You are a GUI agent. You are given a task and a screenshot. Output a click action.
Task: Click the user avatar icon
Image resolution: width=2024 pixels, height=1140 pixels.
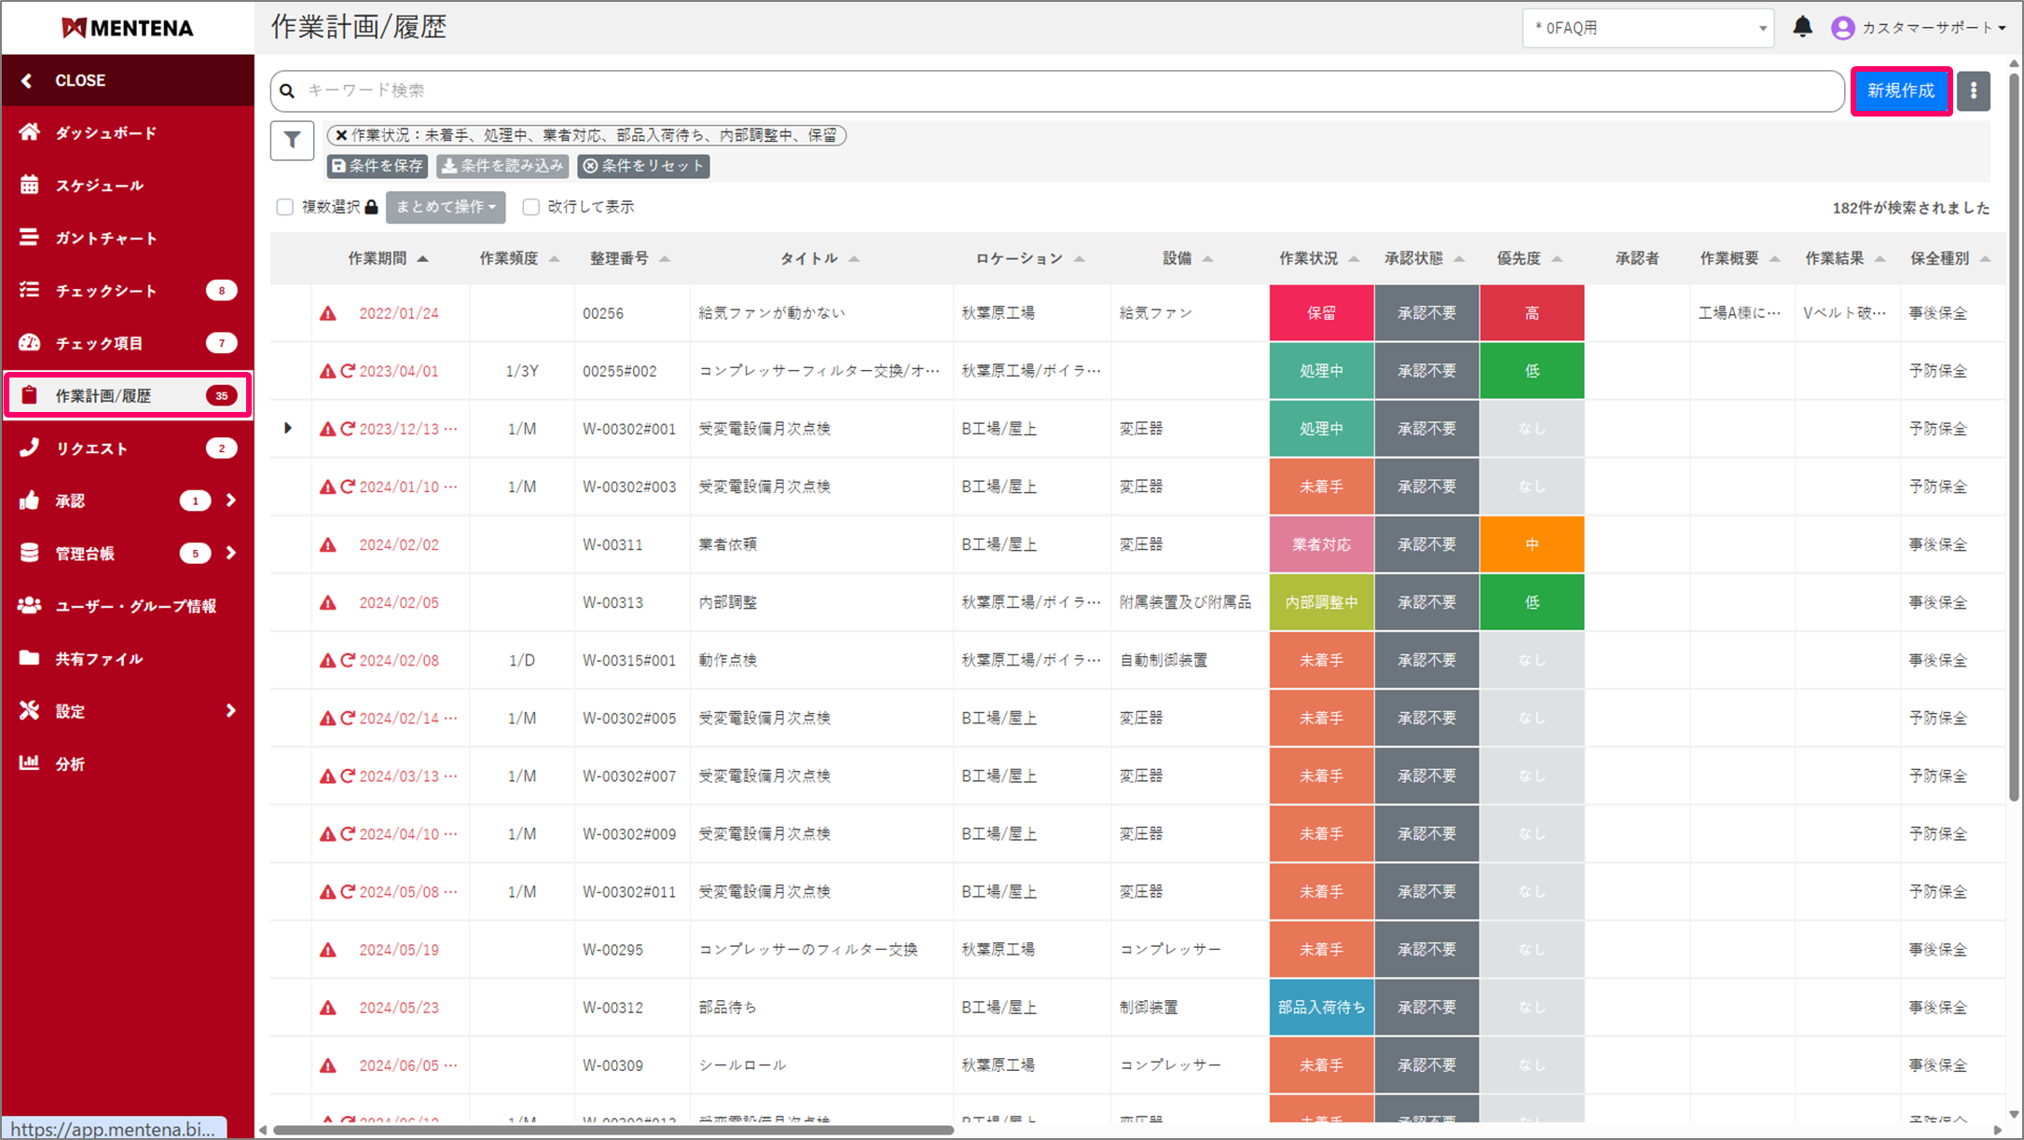(x=1842, y=28)
